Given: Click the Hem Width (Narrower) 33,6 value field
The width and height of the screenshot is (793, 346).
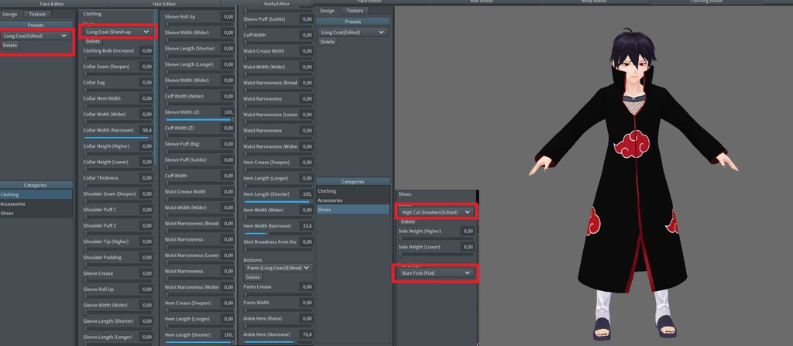Looking at the screenshot, I should click(x=305, y=225).
